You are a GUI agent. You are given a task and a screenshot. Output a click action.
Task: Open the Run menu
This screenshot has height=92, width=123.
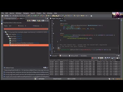click(x=44, y=13)
